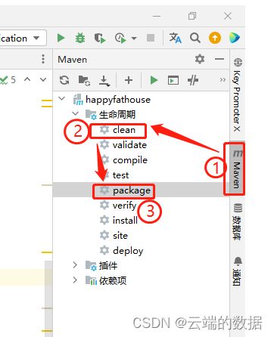Execute Maven goal window icon
This screenshot has height=337, width=274.
coord(173,81)
